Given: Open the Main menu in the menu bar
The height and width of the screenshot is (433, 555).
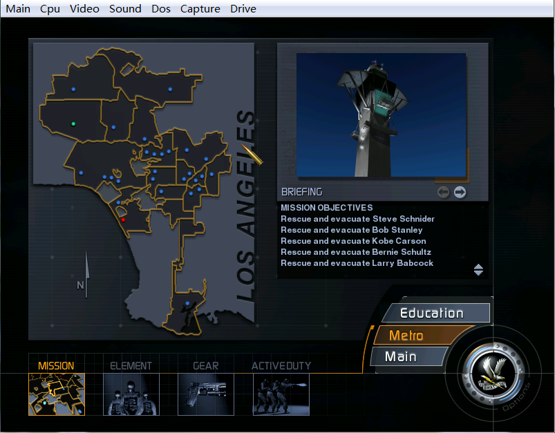Looking at the screenshot, I should tap(18, 8).
